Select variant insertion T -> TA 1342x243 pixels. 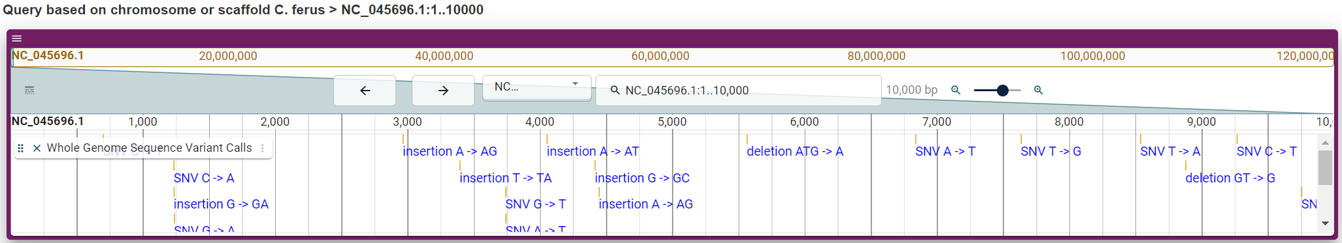pyautogui.click(x=506, y=178)
